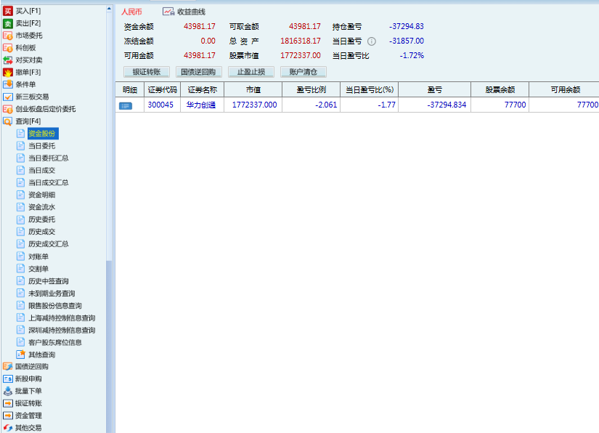Expand the 查询[F4] query icon
This screenshot has width=599, height=433.
(x=8, y=121)
